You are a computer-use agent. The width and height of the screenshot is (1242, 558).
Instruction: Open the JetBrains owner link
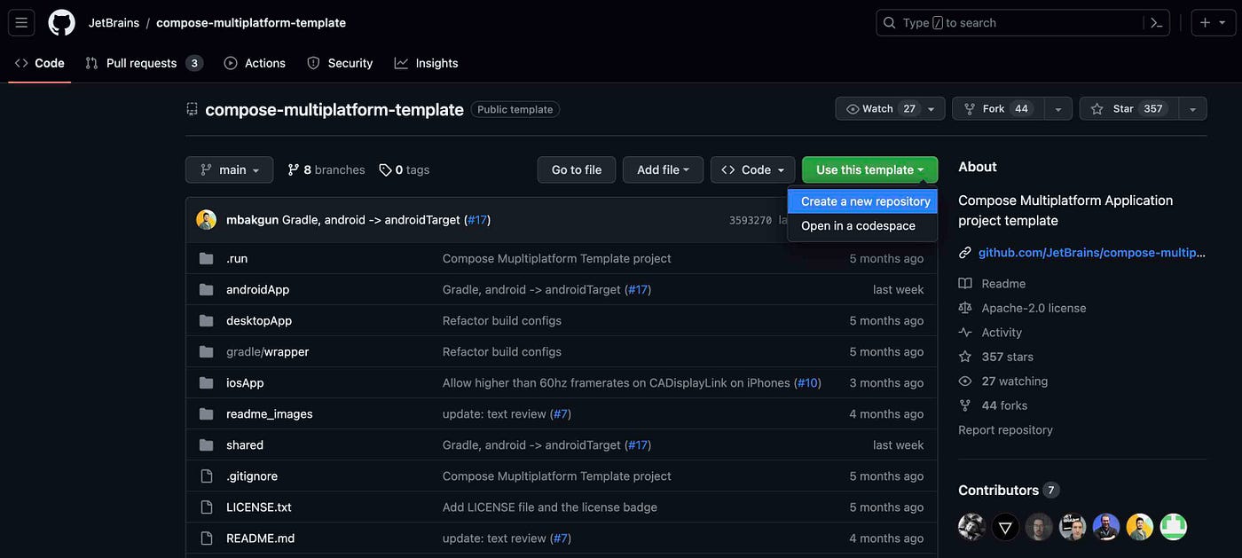coord(112,22)
